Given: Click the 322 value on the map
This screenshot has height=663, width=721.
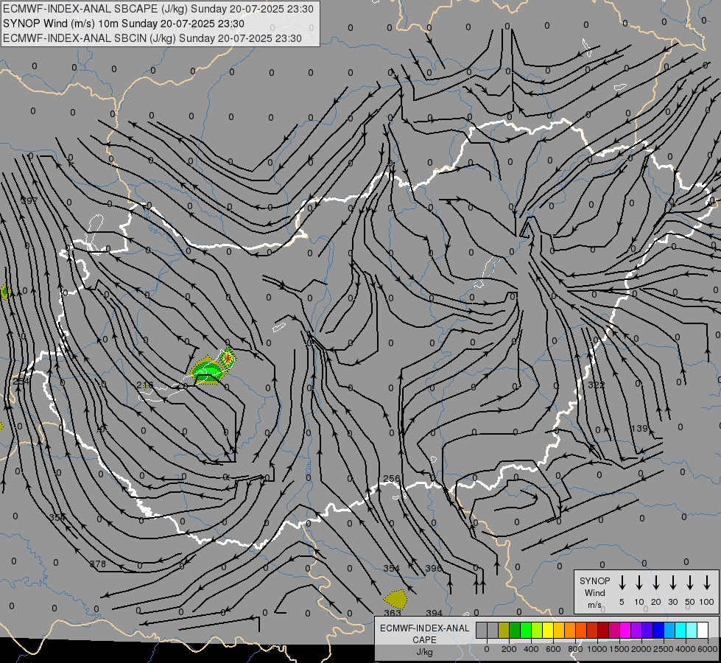Looking at the screenshot, I should pos(597,385).
